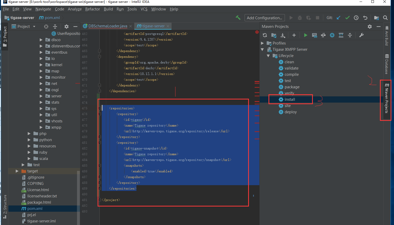Expand the target folder in project tree
This screenshot has height=225, width=394.
[x=17, y=171]
